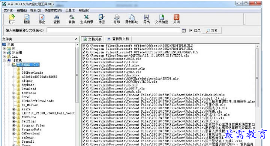270x146 pixels.
Task: Select the KK_Movies folder
Action: click(x=30, y=105)
